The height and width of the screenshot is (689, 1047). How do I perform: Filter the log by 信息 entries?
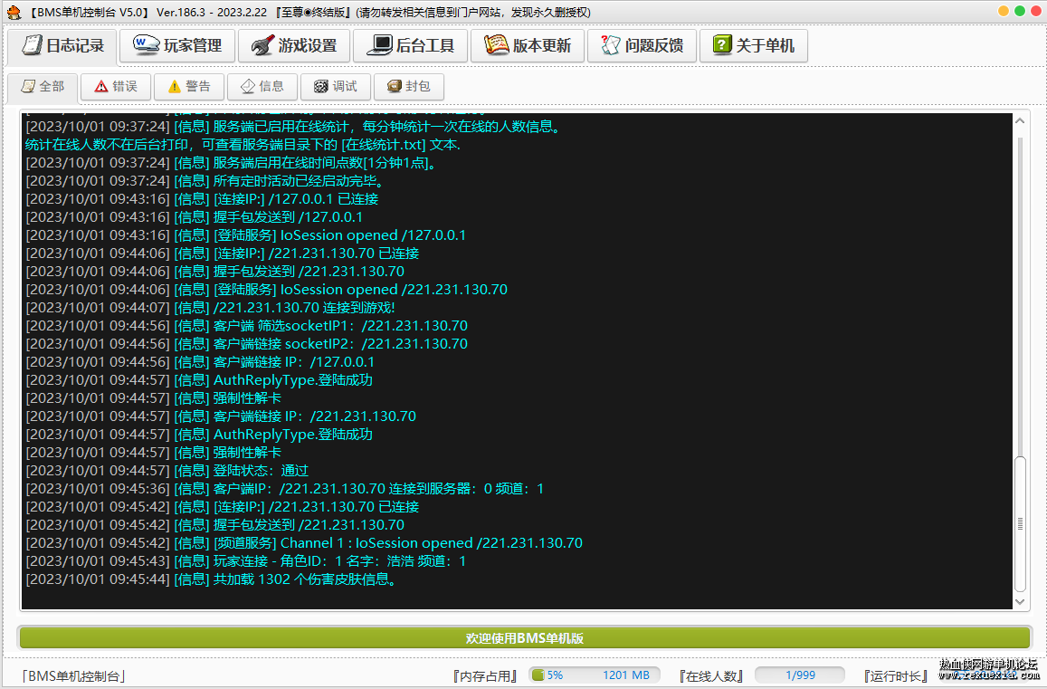pyautogui.click(x=262, y=86)
